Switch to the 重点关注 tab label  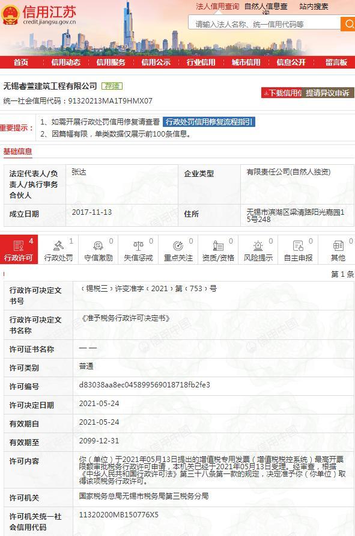click(x=178, y=257)
